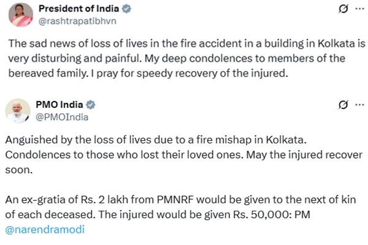Click the PMO tweet text starting with Anguished
The height and width of the screenshot is (245, 368).
pyautogui.click(x=184, y=155)
